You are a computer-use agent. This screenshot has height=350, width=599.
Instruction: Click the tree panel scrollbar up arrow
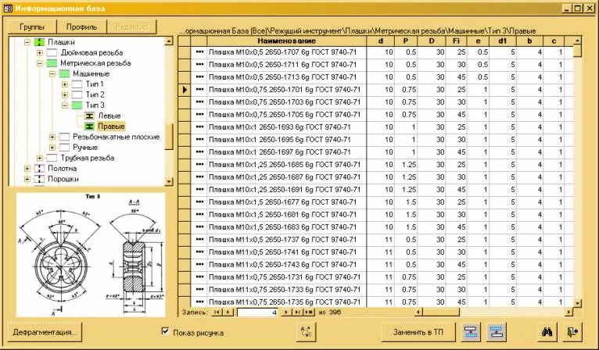[x=169, y=41]
